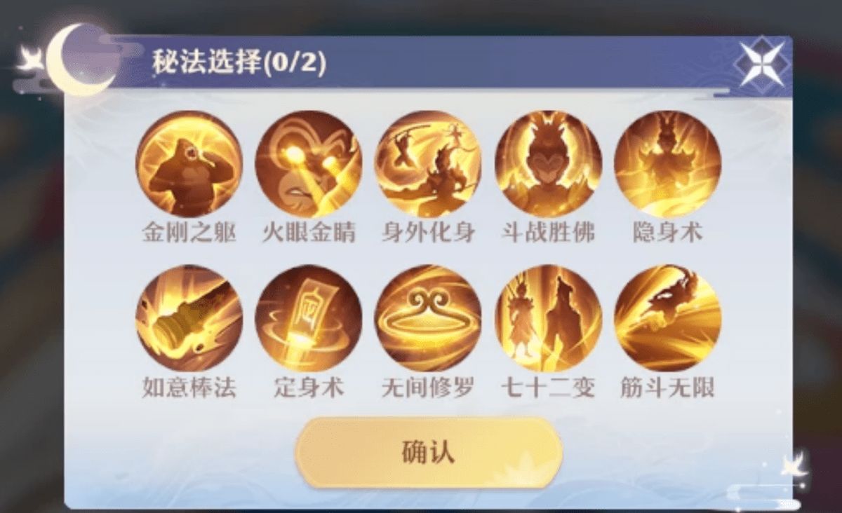Image resolution: width=842 pixels, height=513 pixels.
Task: Select the 如意棒法 golden staff icon
Action: 189,318
